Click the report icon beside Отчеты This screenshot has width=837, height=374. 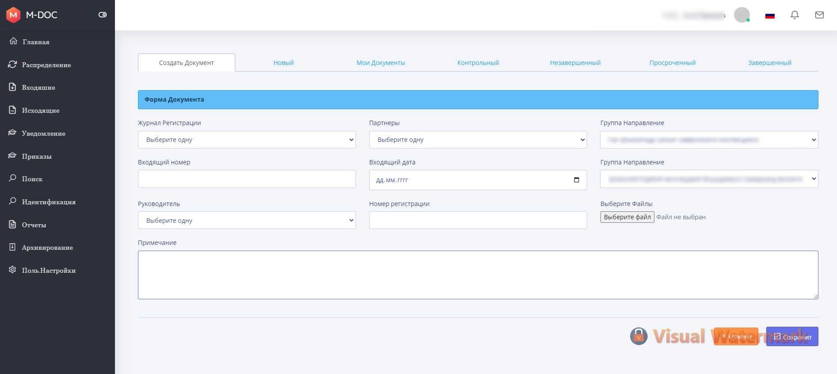(x=12, y=224)
